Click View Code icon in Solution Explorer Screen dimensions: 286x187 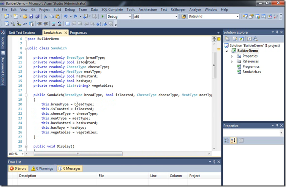249,39
